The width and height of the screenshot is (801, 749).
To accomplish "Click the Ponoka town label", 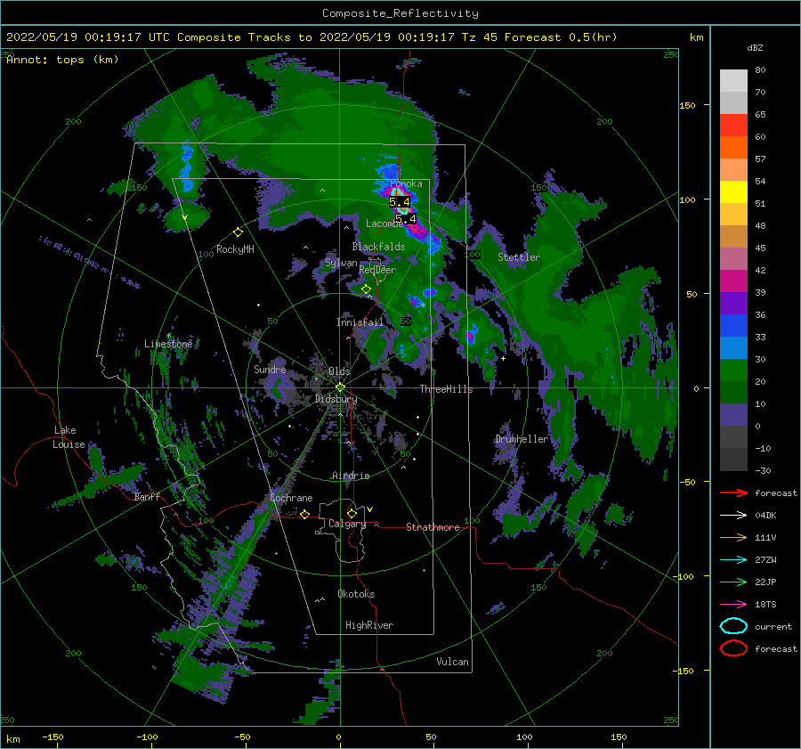I will point(406,183).
